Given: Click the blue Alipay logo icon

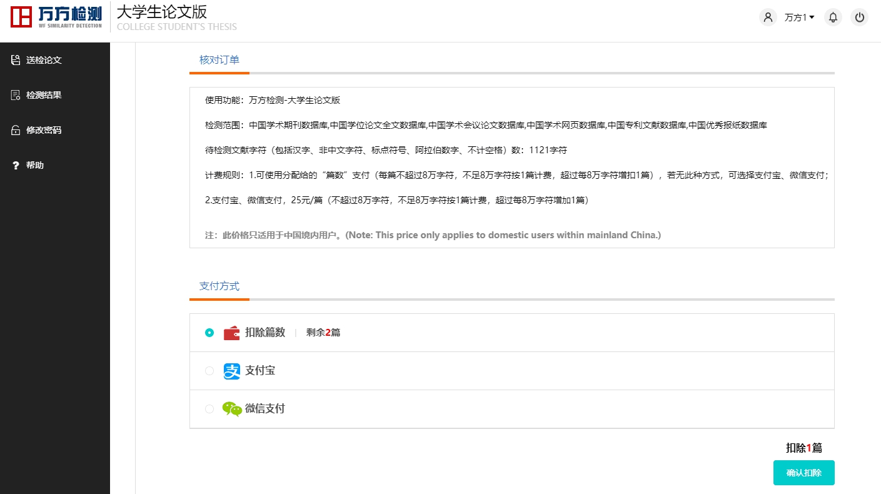Looking at the screenshot, I should coord(231,371).
